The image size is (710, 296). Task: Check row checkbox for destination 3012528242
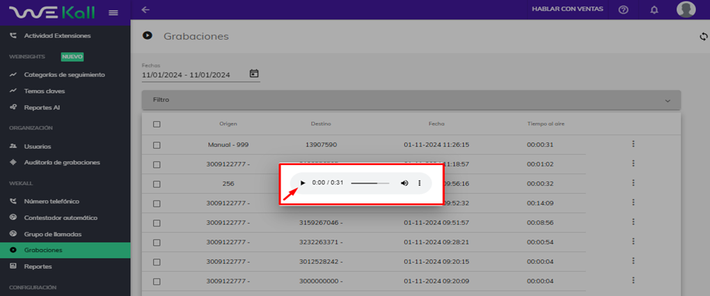pos(157,262)
